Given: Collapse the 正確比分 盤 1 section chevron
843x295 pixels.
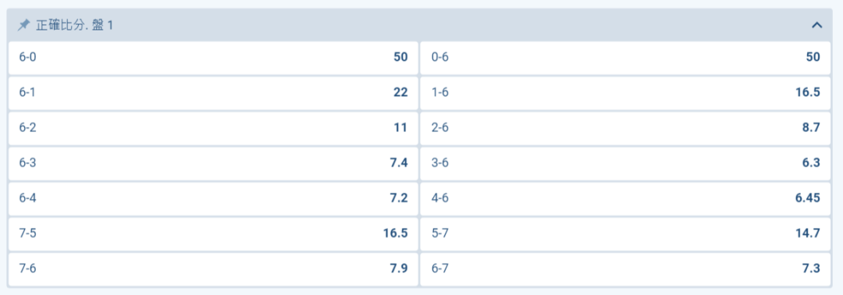Looking at the screenshot, I should point(816,25).
